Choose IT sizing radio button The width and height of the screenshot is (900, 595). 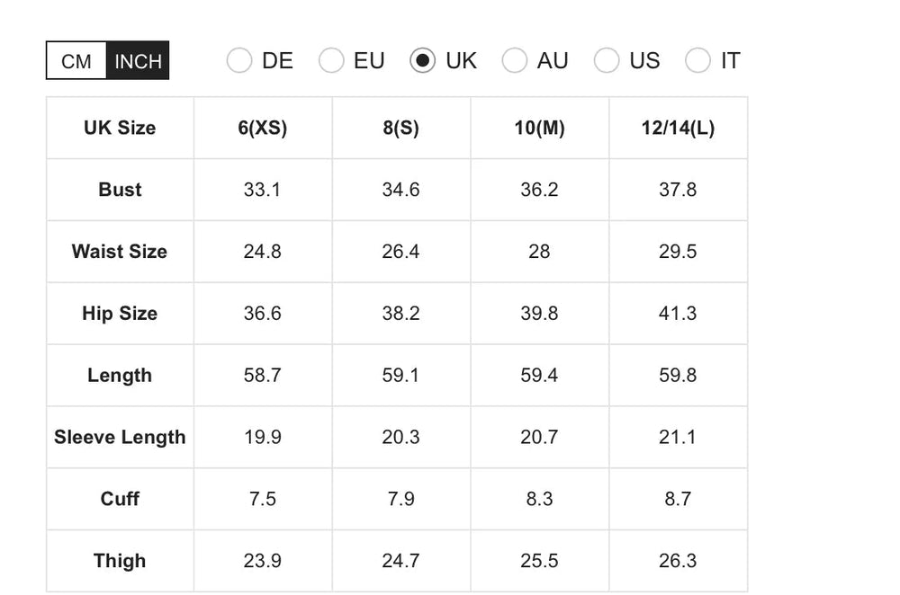coord(698,61)
